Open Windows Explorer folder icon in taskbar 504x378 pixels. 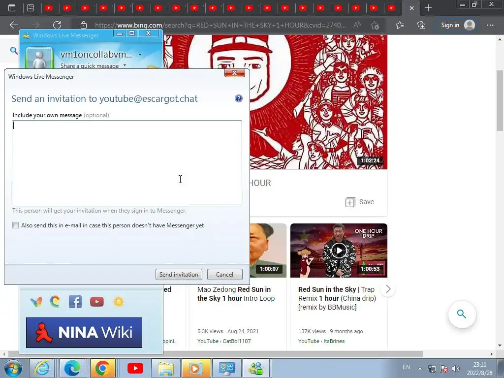coord(165,368)
